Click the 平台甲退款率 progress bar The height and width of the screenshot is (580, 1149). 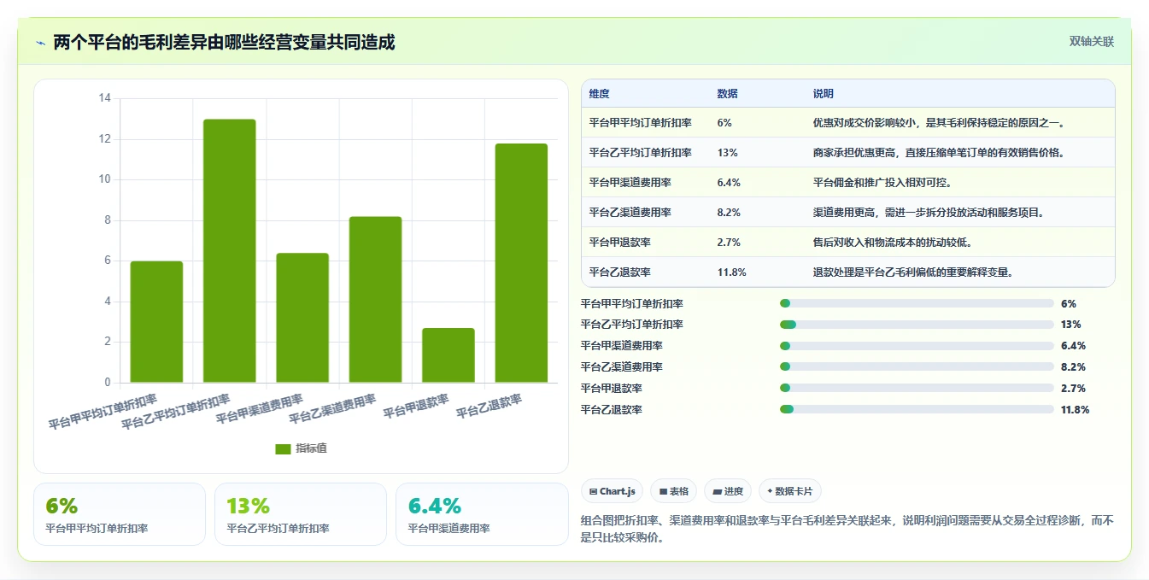coord(917,389)
